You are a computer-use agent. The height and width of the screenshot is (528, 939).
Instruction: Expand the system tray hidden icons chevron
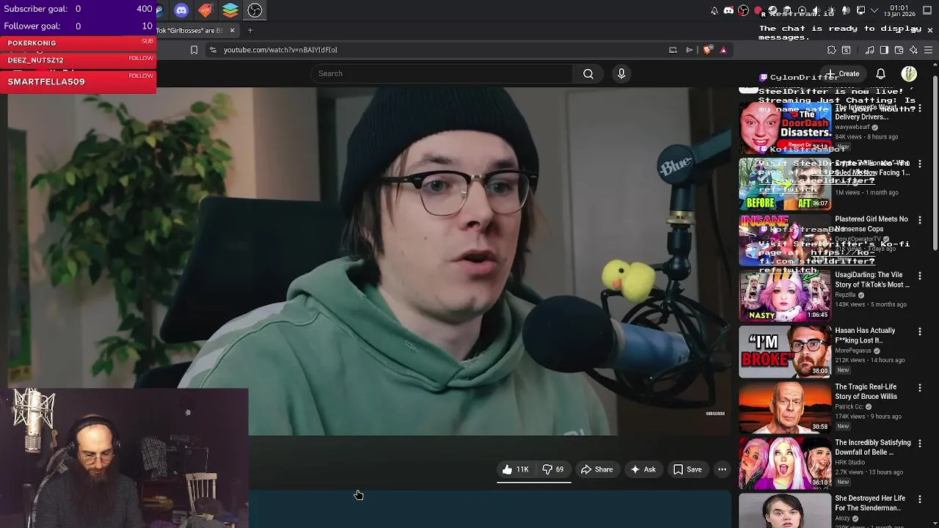pos(874,10)
